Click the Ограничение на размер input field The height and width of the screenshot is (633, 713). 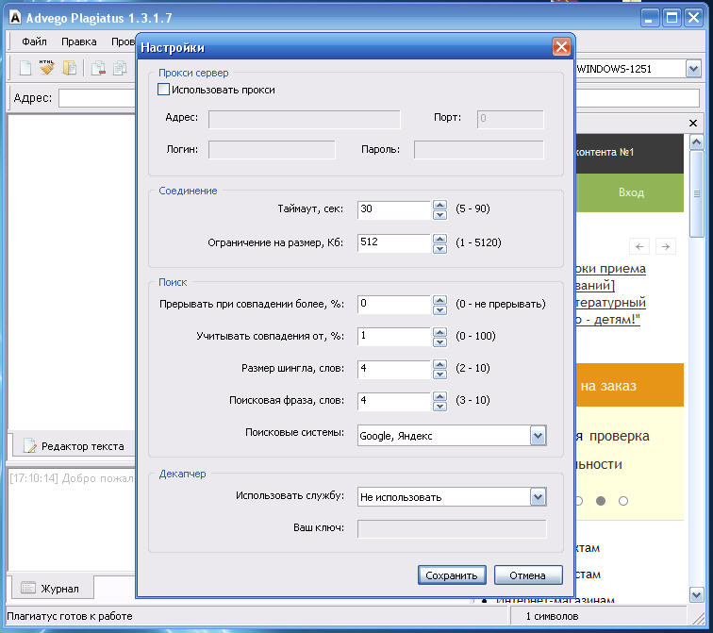tap(393, 242)
